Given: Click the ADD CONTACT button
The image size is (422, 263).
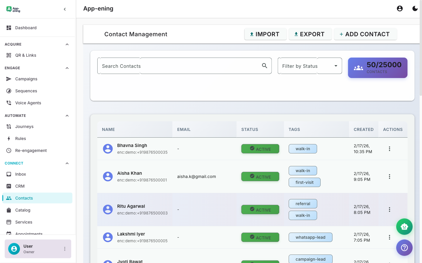Looking at the screenshot, I should pyautogui.click(x=365, y=34).
